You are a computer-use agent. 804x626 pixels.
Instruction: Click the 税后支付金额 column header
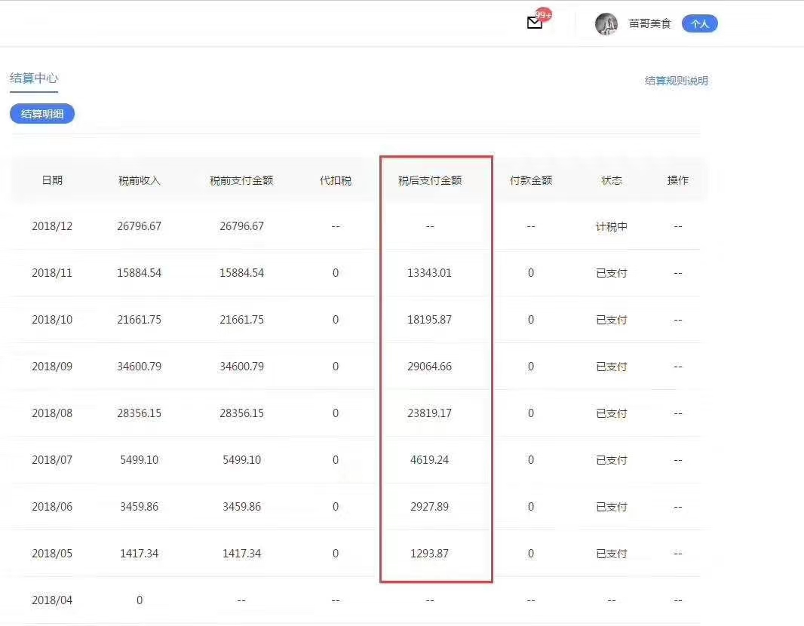[x=430, y=181]
